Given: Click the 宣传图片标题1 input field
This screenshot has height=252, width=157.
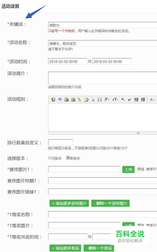Looking at the screenshot, I should coord(103,180).
